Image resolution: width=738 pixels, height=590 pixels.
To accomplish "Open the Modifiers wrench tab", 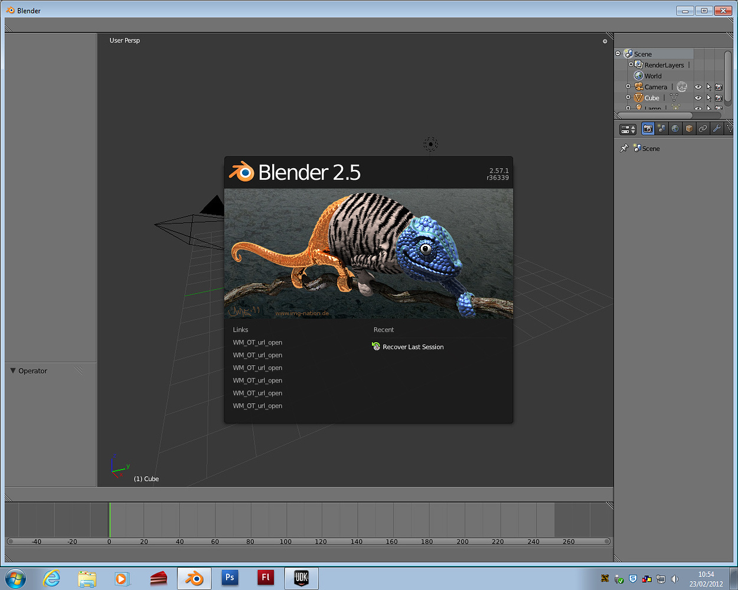I will coord(716,128).
